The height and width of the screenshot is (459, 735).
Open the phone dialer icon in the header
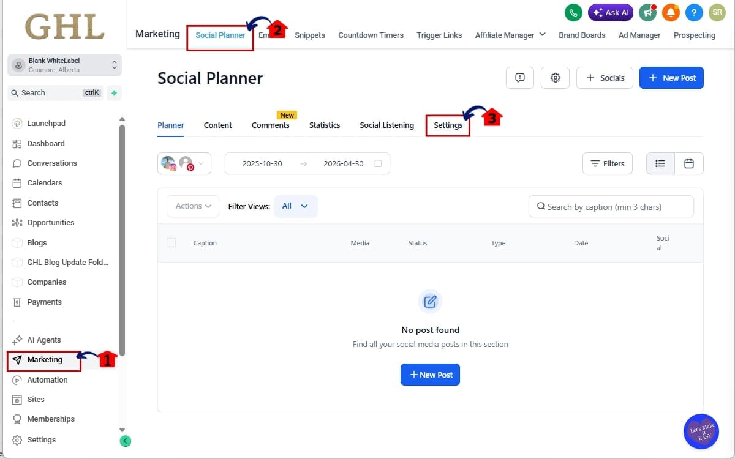click(x=573, y=12)
